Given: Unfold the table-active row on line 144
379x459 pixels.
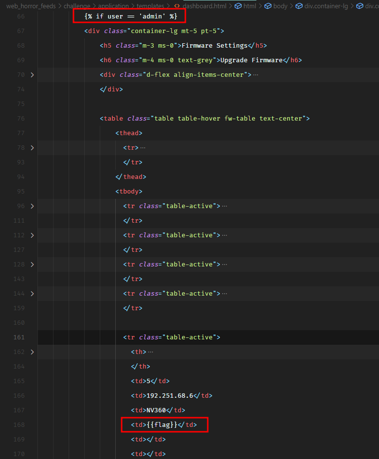Looking at the screenshot, I should point(32,294).
